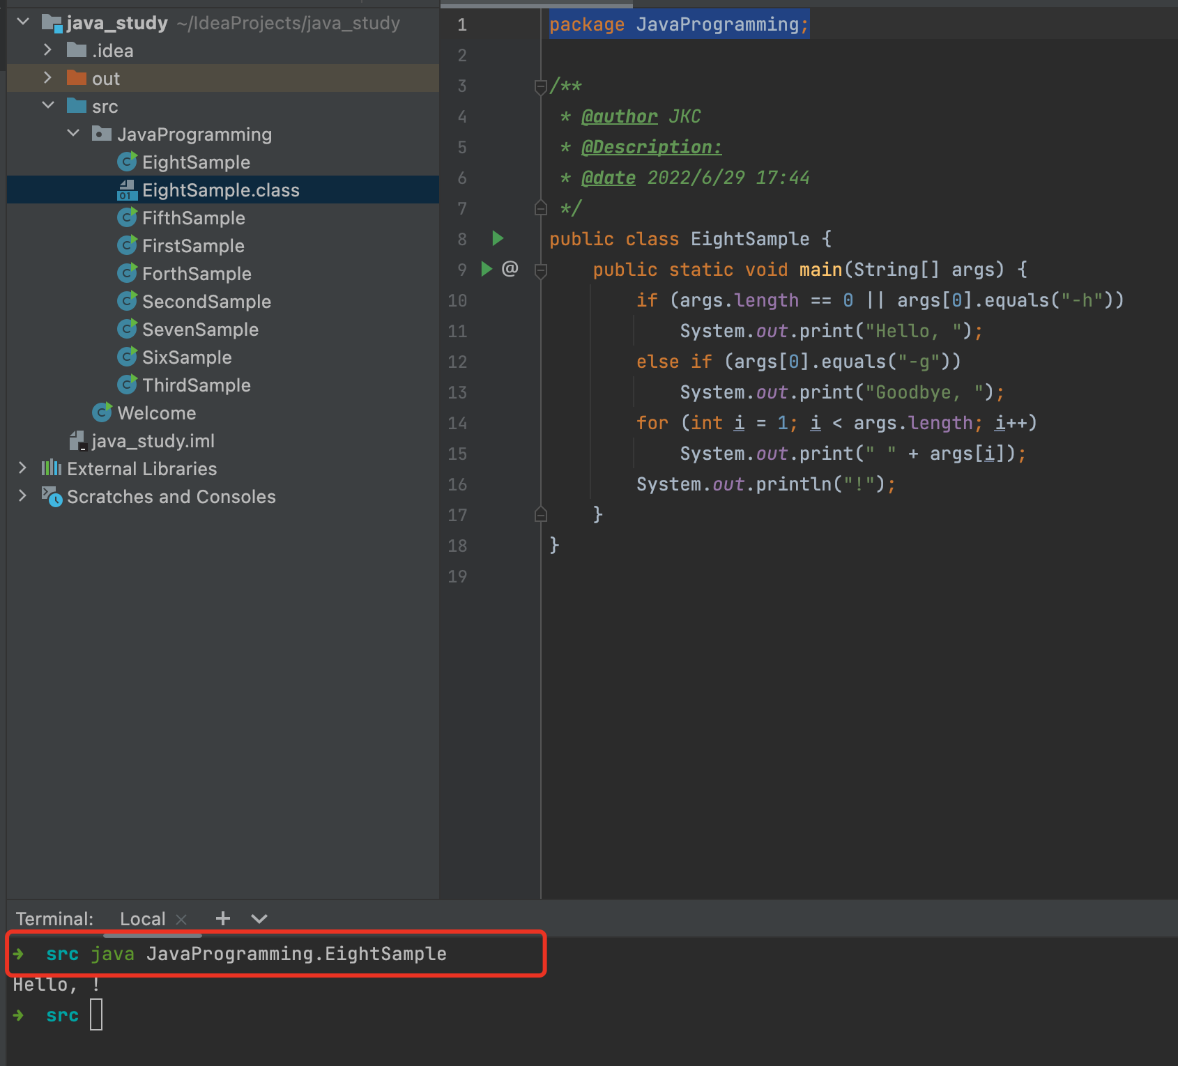
Task: Open the FifthSample class
Action: tap(193, 218)
